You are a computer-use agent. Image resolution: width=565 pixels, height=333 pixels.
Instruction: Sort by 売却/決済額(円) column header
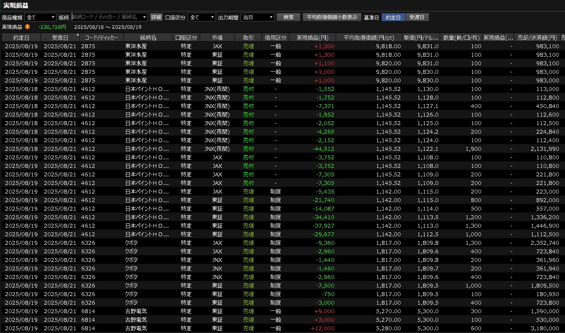[x=537, y=38]
